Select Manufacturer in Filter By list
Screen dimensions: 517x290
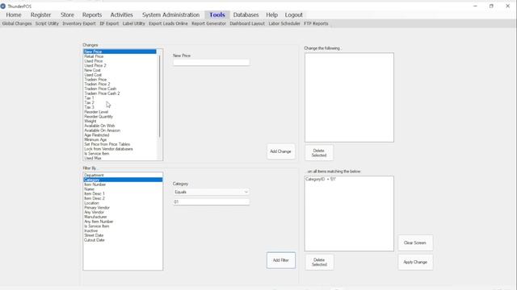[x=95, y=217]
